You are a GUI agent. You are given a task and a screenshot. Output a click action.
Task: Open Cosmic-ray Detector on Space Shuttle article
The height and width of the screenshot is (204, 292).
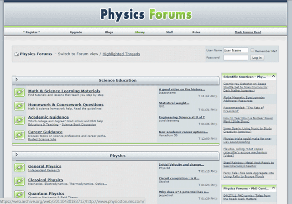pos(245,87)
